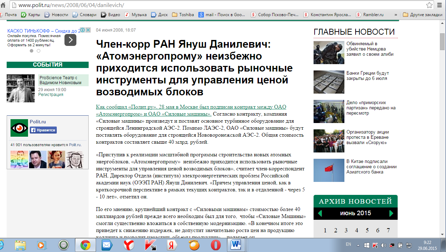Click the ad info icon
Viewport: 446px width, 252px height.
[x=83, y=30]
